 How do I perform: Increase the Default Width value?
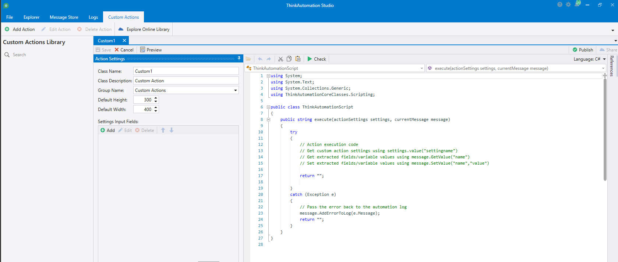click(156, 108)
